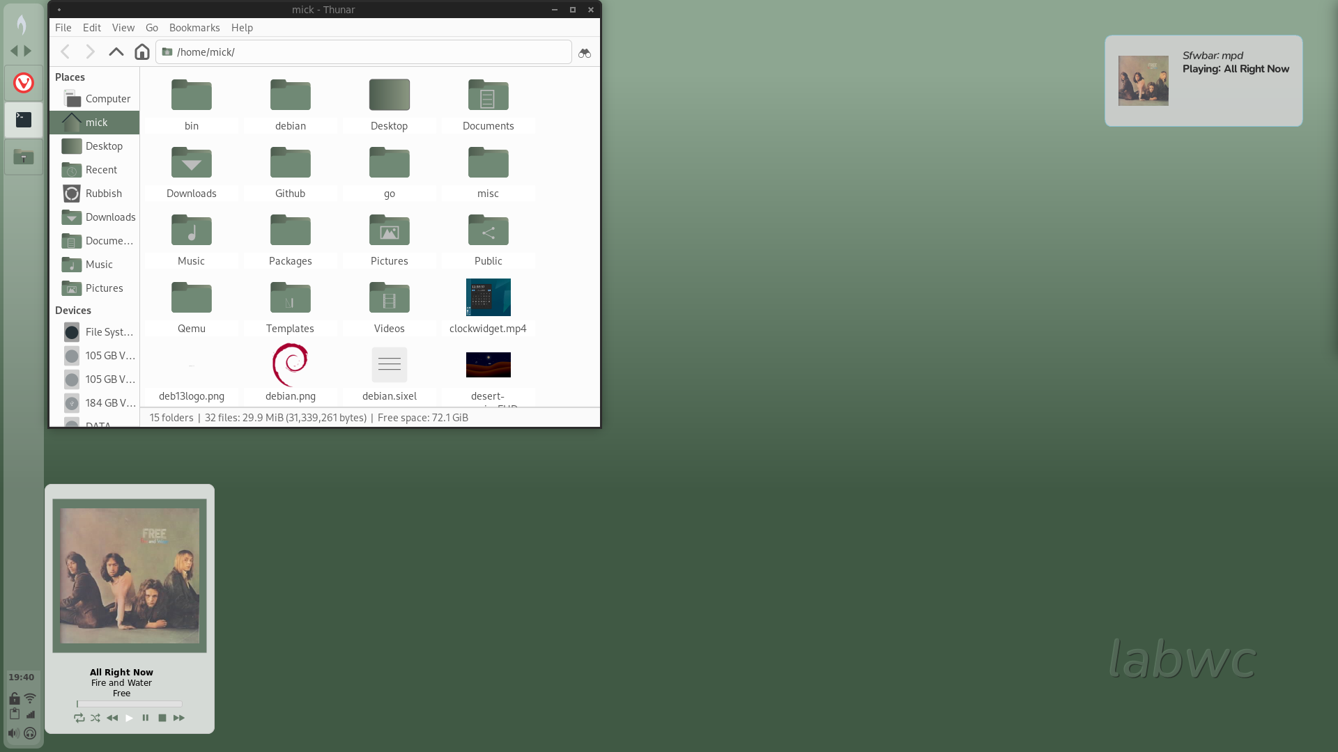
Task: Toggle repeat mode in the music player
Action: pyautogui.click(x=79, y=718)
